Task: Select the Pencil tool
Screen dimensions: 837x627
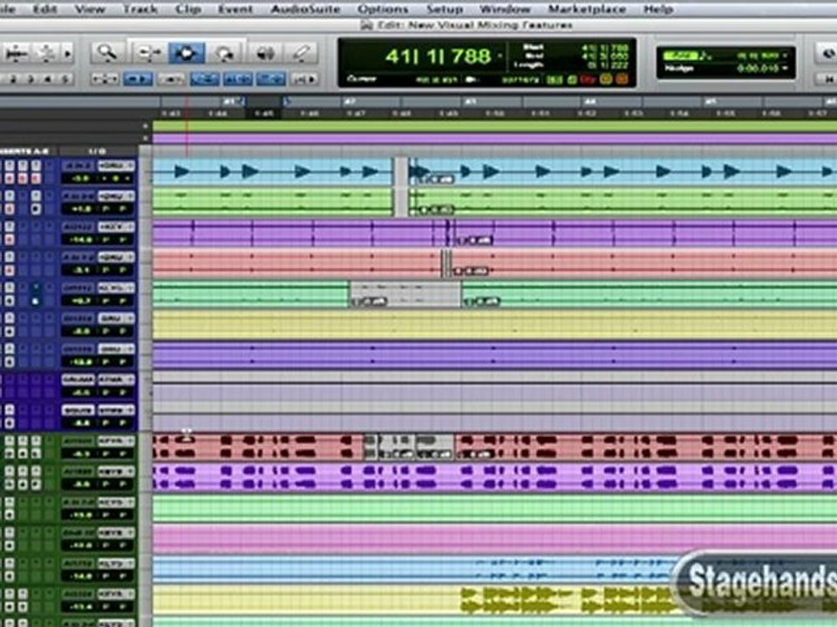Action: (x=302, y=53)
